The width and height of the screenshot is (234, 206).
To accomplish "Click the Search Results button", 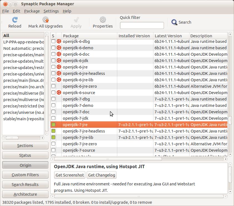I will pyautogui.click(x=25, y=185).
